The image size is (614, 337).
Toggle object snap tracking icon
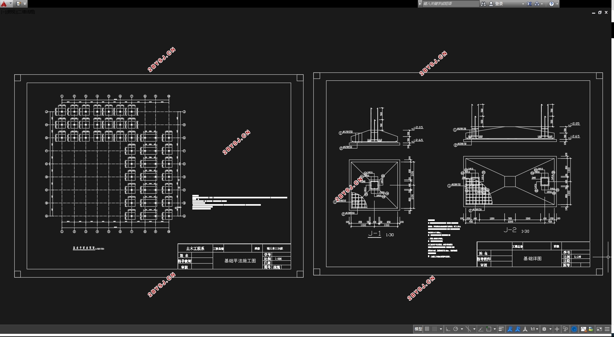pos(481,329)
